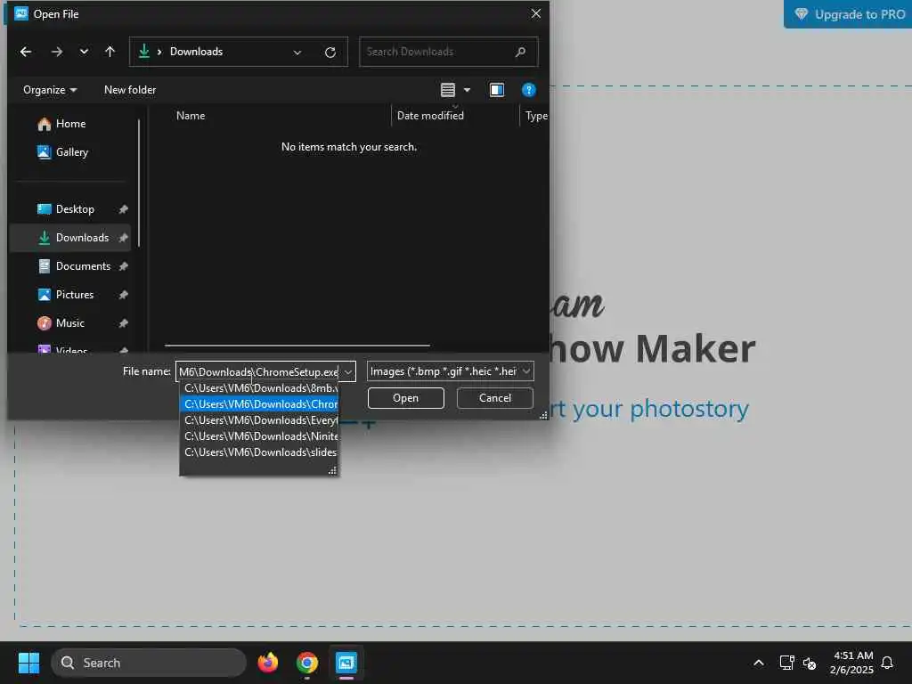
Task: Click the taskbar Search box
Action: [149, 663]
